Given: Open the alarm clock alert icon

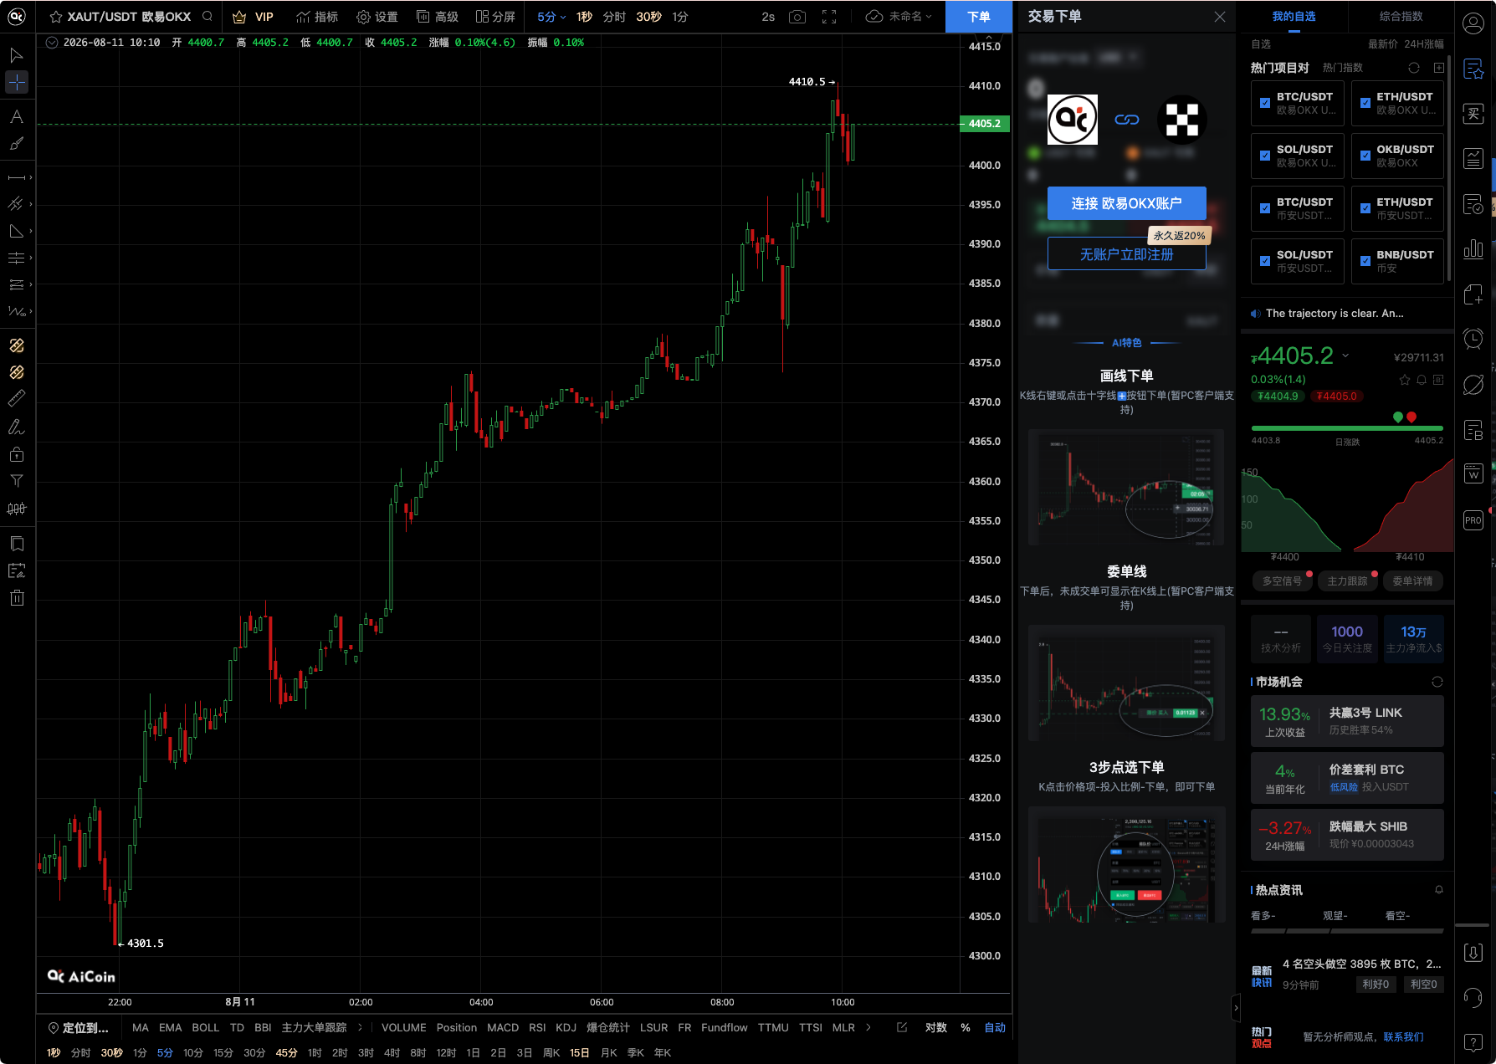Looking at the screenshot, I should click(x=1473, y=338).
